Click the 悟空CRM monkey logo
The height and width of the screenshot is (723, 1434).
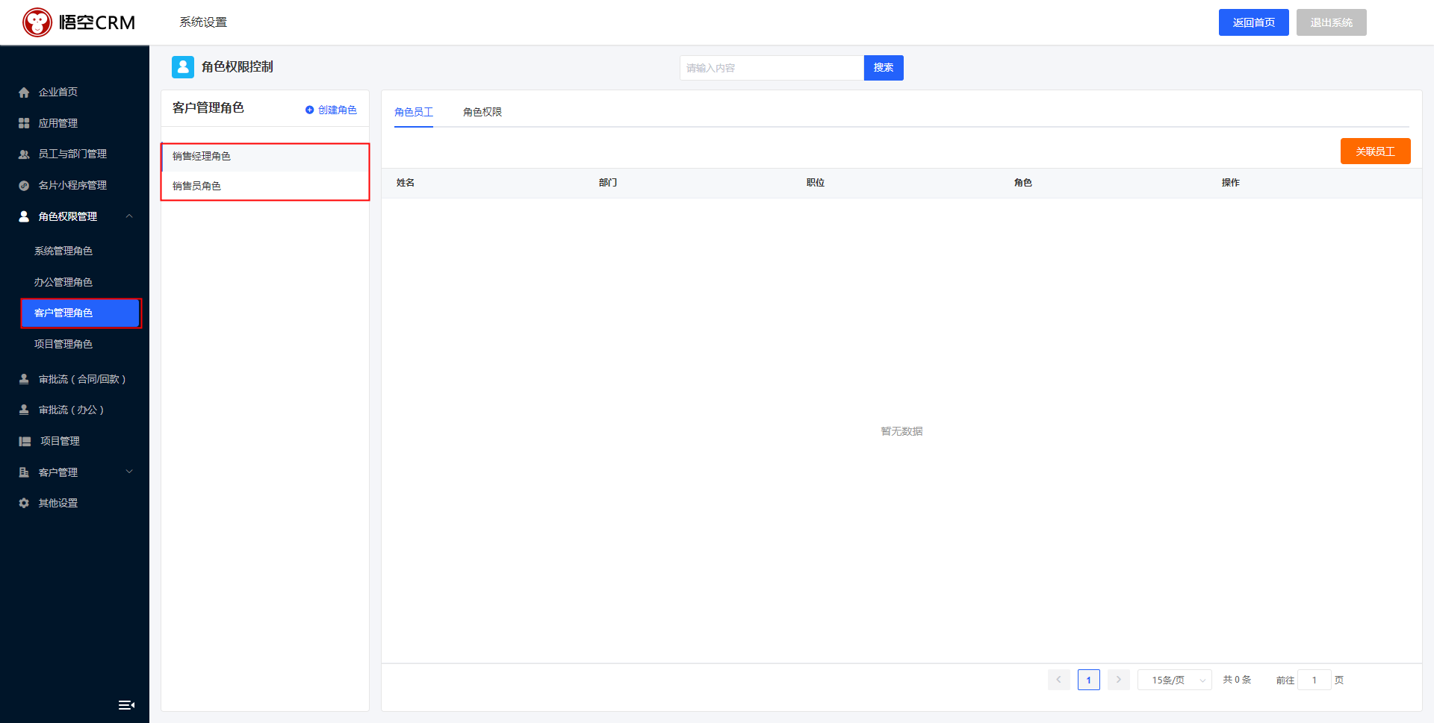[37, 22]
